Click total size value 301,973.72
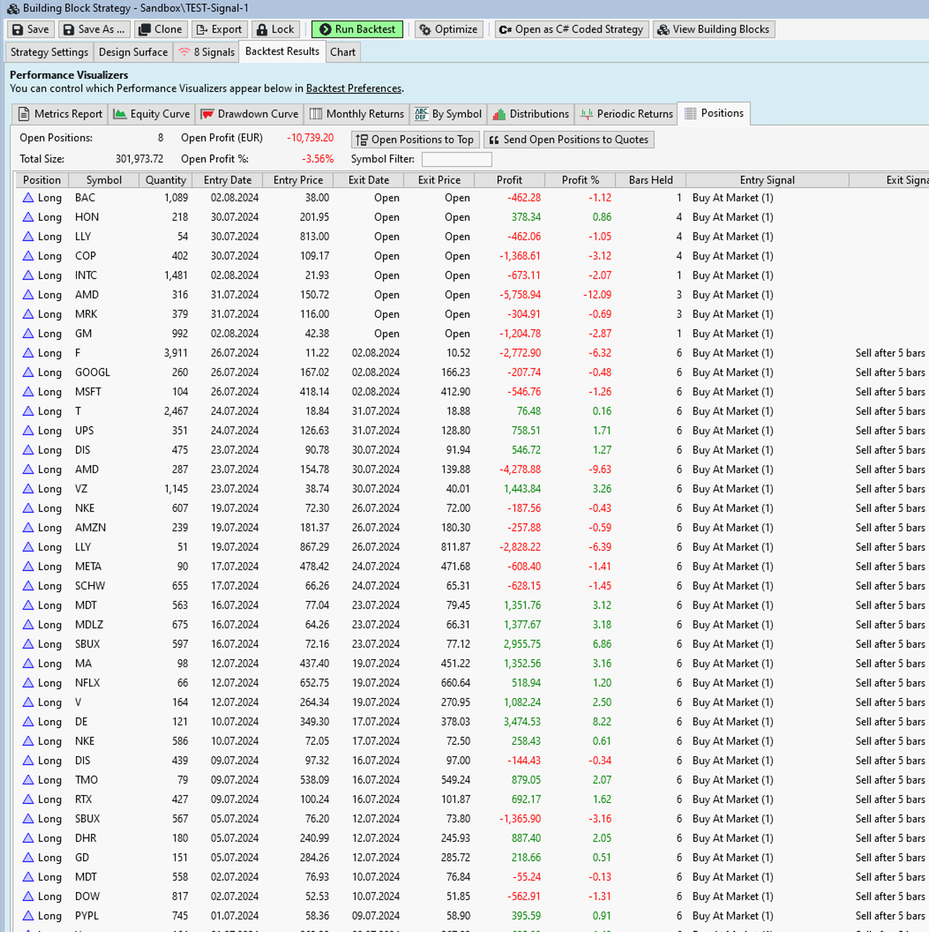This screenshot has height=932, width=929. point(139,159)
